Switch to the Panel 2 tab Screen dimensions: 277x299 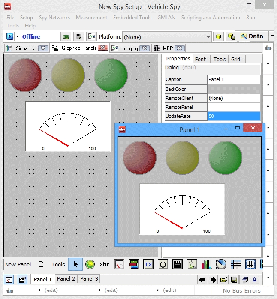click(x=66, y=279)
